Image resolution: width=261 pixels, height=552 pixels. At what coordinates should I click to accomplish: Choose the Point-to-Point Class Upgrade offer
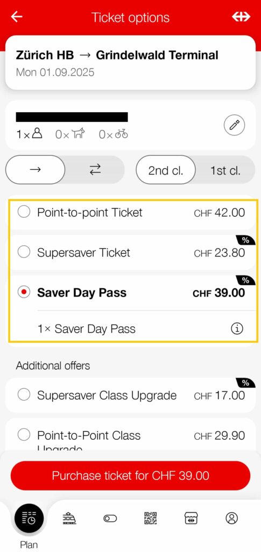click(130, 436)
